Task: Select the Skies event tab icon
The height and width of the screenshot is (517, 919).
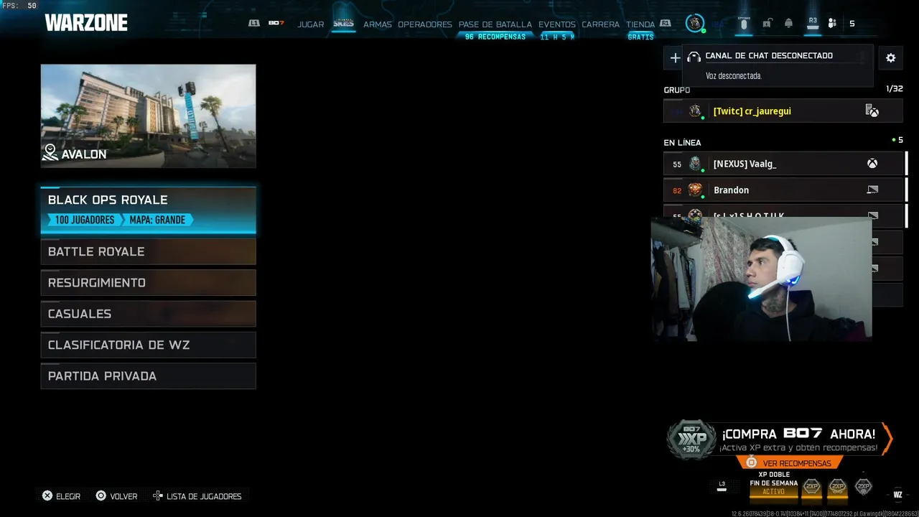Action: coord(343,24)
